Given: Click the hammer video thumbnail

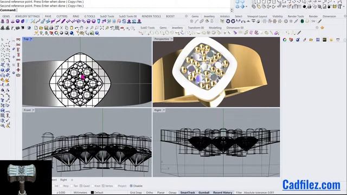Looking at the screenshot, I should pos(26,178).
